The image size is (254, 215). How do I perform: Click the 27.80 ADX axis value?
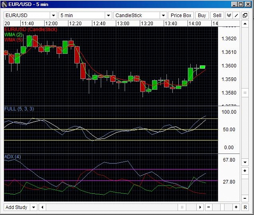pos(229,182)
